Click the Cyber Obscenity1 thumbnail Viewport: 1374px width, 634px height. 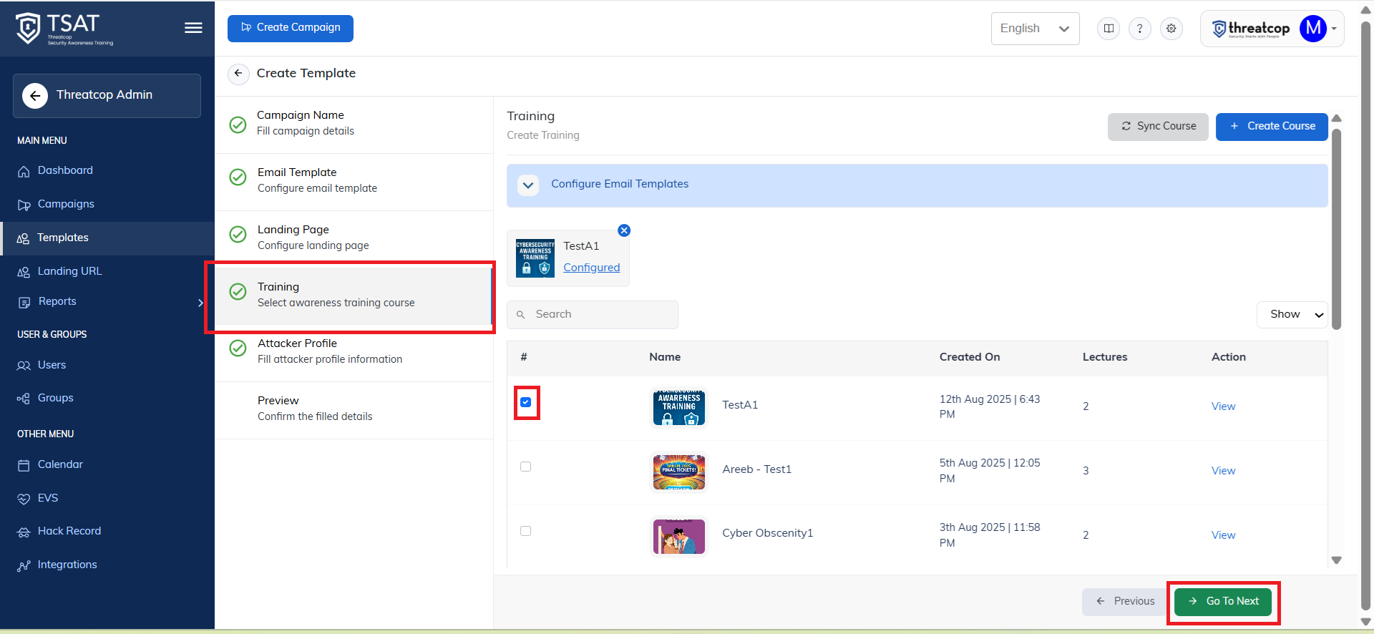pyautogui.click(x=679, y=536)
